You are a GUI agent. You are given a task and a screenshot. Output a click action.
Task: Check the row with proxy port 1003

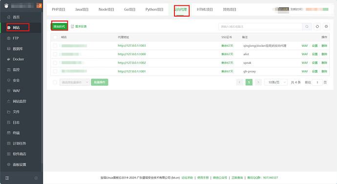(55, 45)
